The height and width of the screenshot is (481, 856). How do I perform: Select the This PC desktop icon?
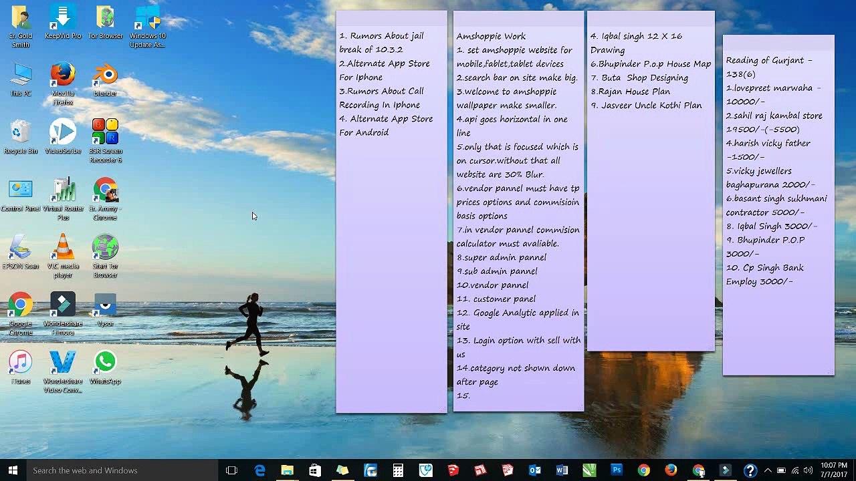[21, 80]
